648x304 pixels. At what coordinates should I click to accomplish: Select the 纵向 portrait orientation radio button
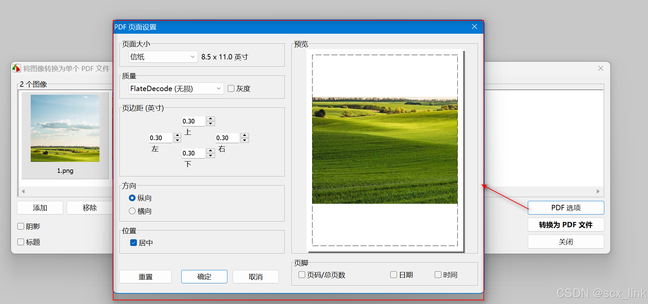pos(132,198)
